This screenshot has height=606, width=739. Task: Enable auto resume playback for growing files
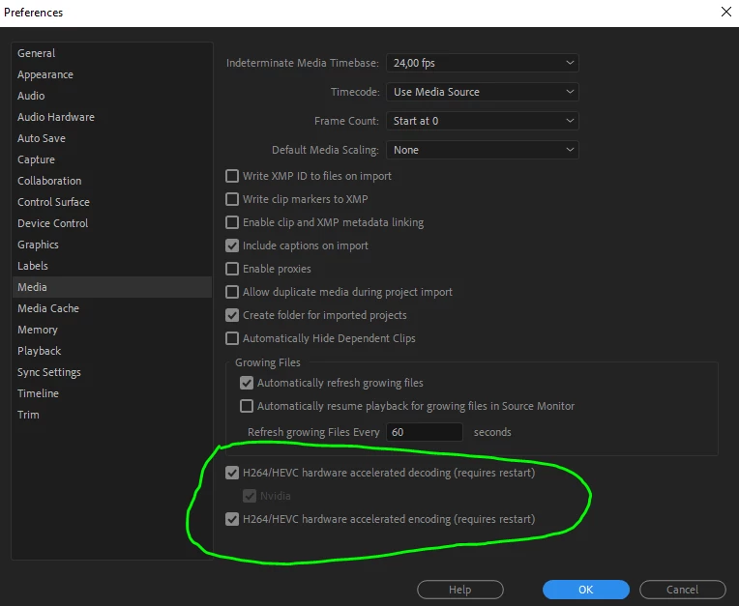tap(247, 406)
